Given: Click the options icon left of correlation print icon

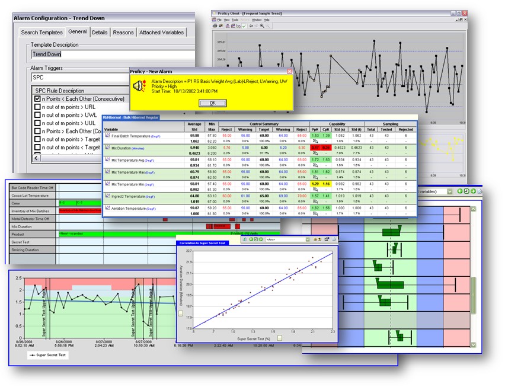Looking at the screenshot, I should pyautogui.click(x=327, y=239).
